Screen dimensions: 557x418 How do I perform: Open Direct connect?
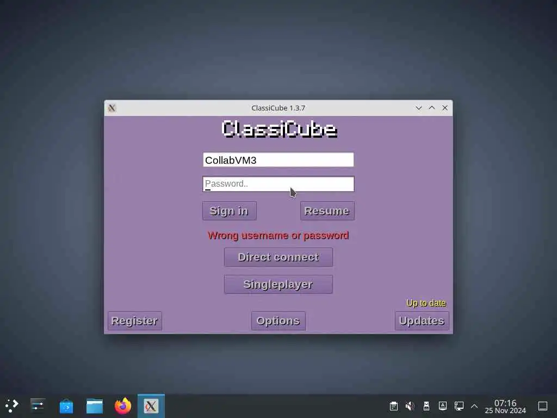(278, 257)
